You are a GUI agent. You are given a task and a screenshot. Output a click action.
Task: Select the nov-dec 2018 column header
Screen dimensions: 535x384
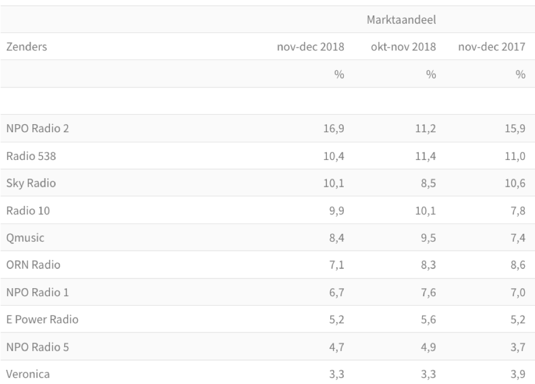point(310,47)
